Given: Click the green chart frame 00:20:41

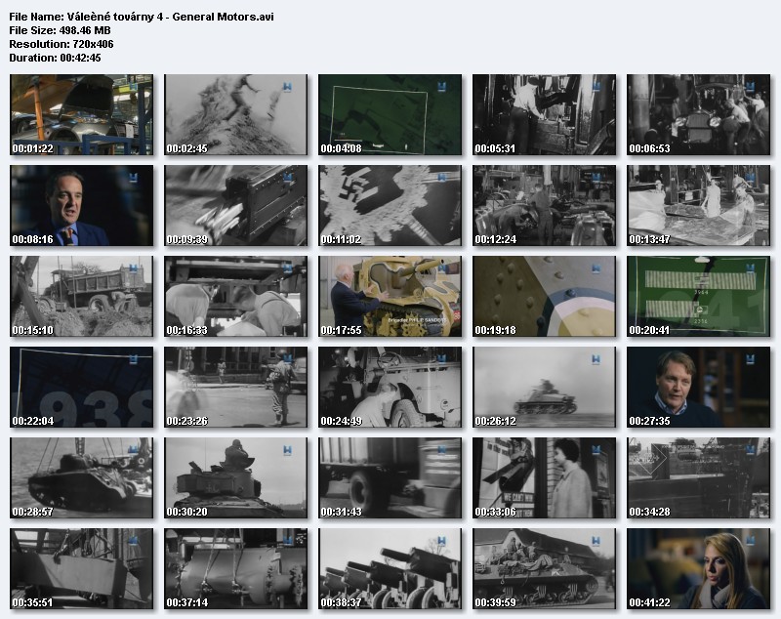Looking at the screenshot, I should [698, 296].
